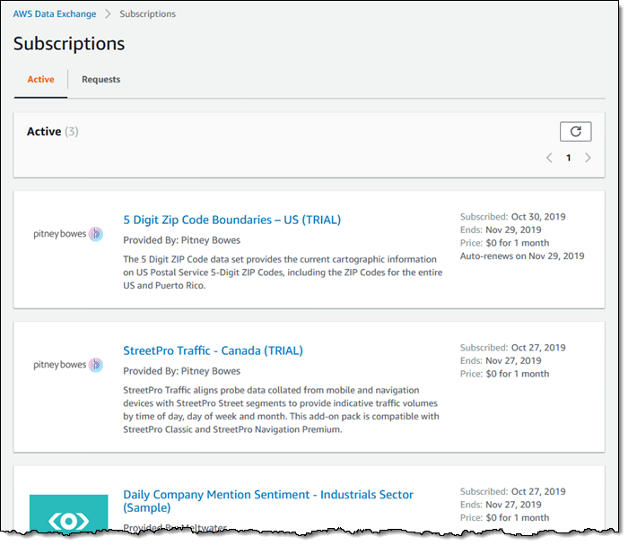The height and width of the screenshot is (545, 628).
Task: Click the breadcrumb separator chevron
Action: pyautogui.click(x=107, y=14)
